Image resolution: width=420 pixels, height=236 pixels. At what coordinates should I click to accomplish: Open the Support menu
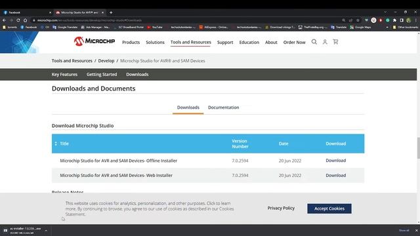coord(225,42)
